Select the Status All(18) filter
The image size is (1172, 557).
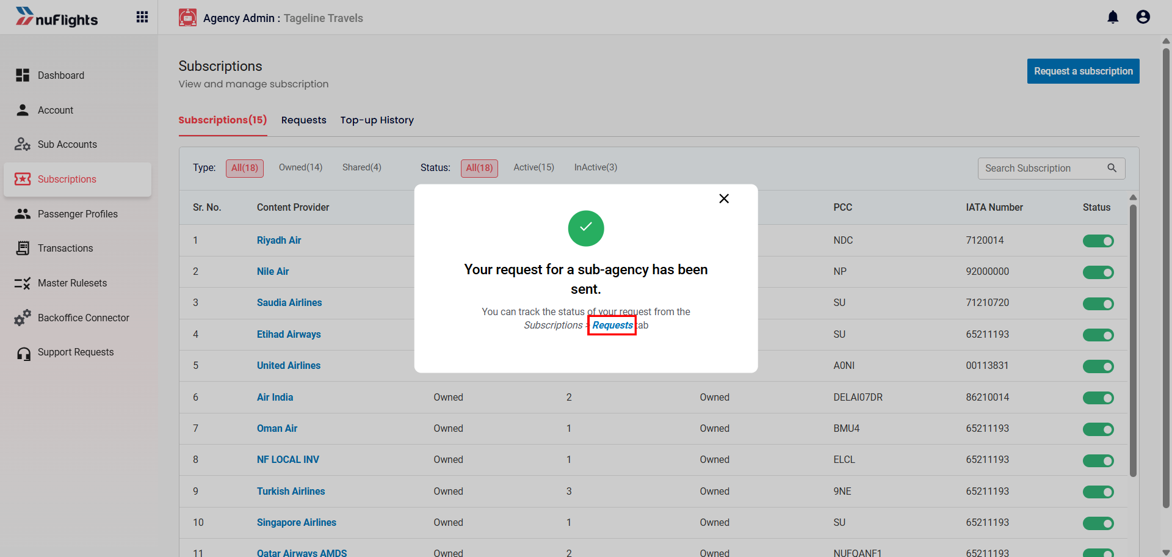[479, 168]
